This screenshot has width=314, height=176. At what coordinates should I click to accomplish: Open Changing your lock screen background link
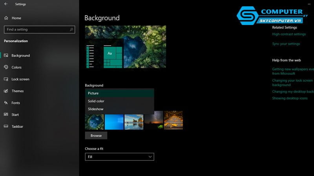[x=292, y=83]
